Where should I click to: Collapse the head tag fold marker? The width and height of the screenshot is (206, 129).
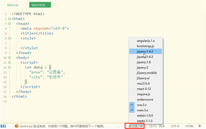(10, 24)
